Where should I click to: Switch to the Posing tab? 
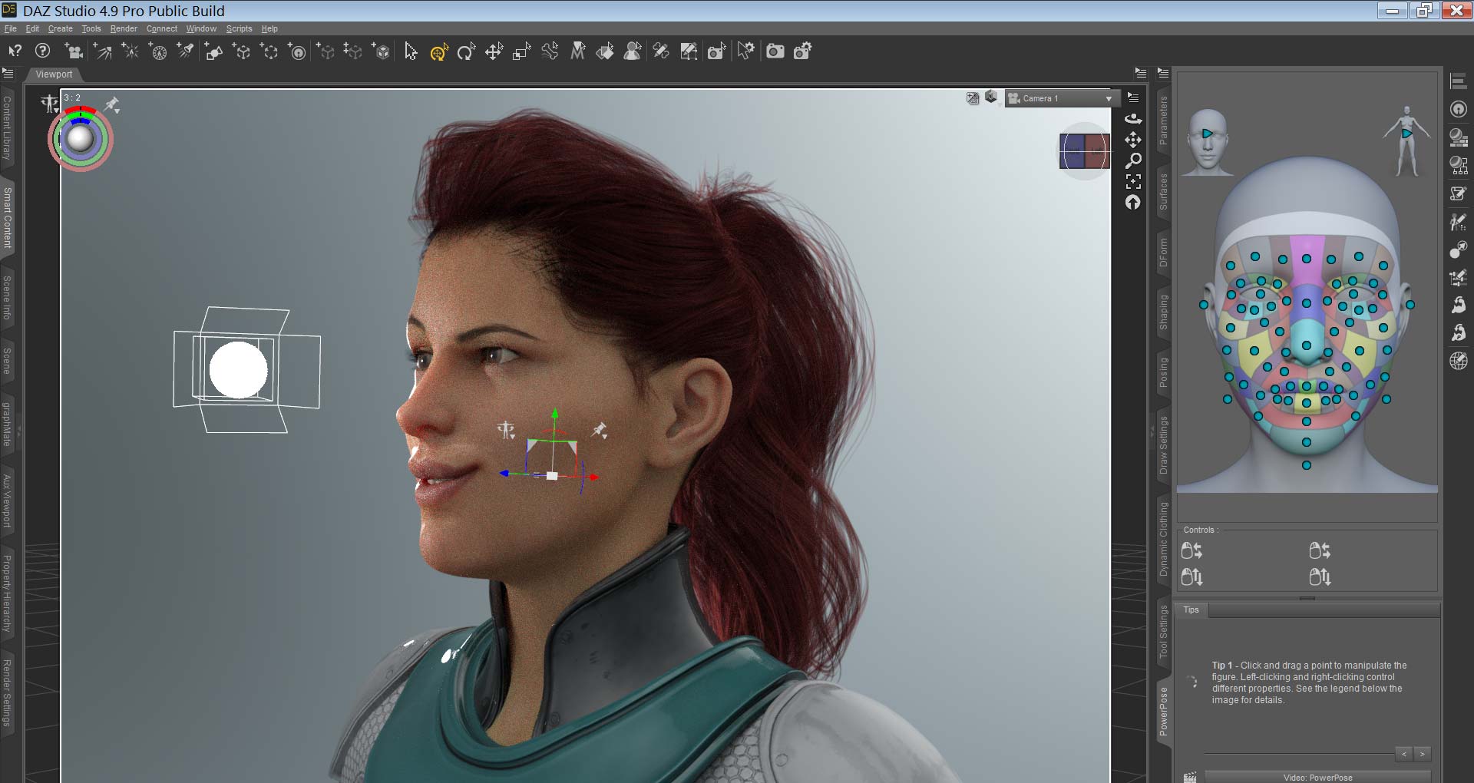point(1164,368)
